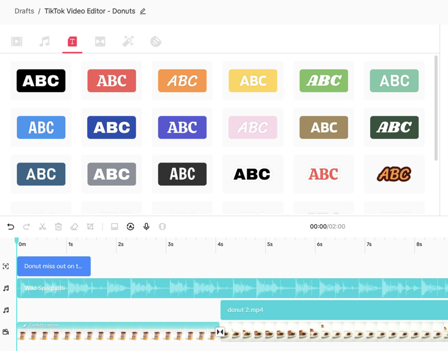Click the duplicate clip icon

click(162, 226)
